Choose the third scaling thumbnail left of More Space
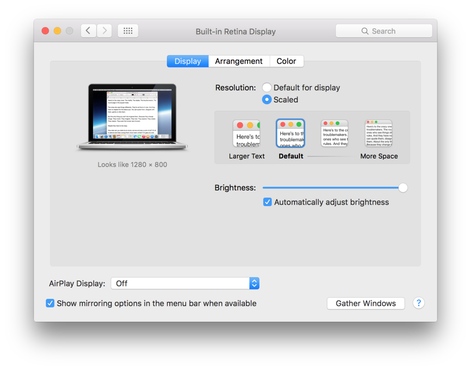Image resolution: width=471 pixels, height=370 pixels. pyautogui.click(x=334, y=133)
